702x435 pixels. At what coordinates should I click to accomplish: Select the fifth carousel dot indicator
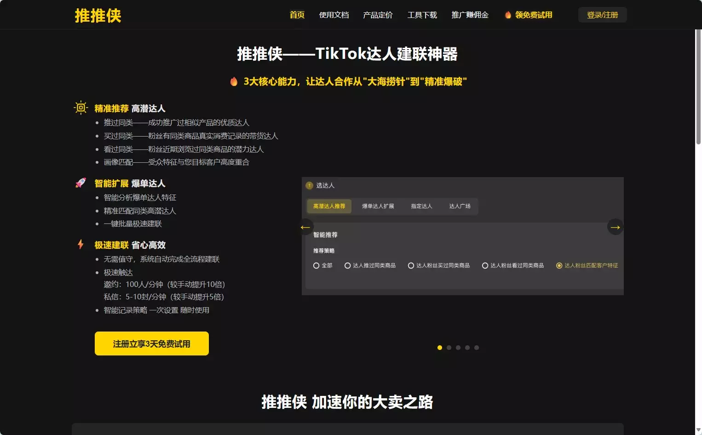[x=477, y=348]
